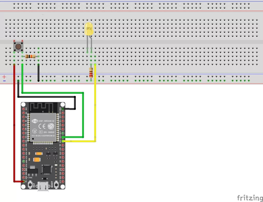
Task: Click the RST button on the ESP32 board
Action: click(30, 185)
